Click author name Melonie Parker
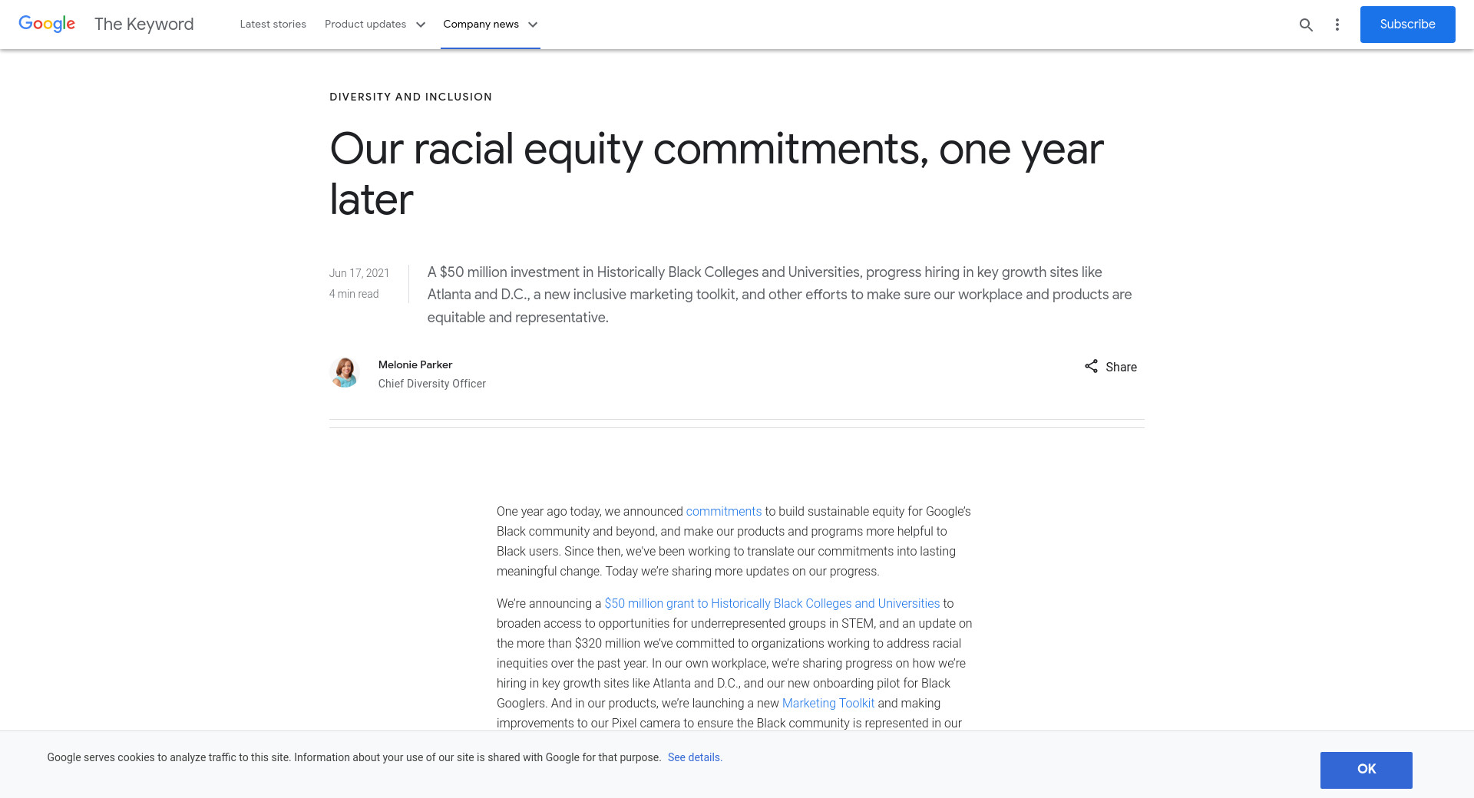1474x798 pixels. [415, 364]
